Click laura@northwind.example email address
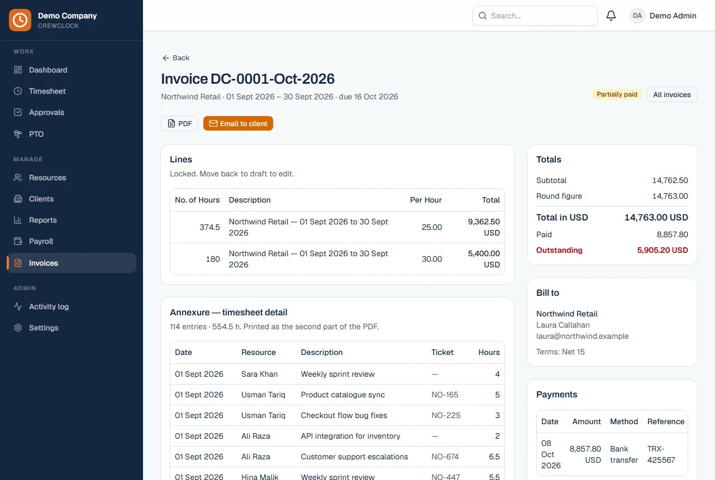 click(x=583, y=336)
